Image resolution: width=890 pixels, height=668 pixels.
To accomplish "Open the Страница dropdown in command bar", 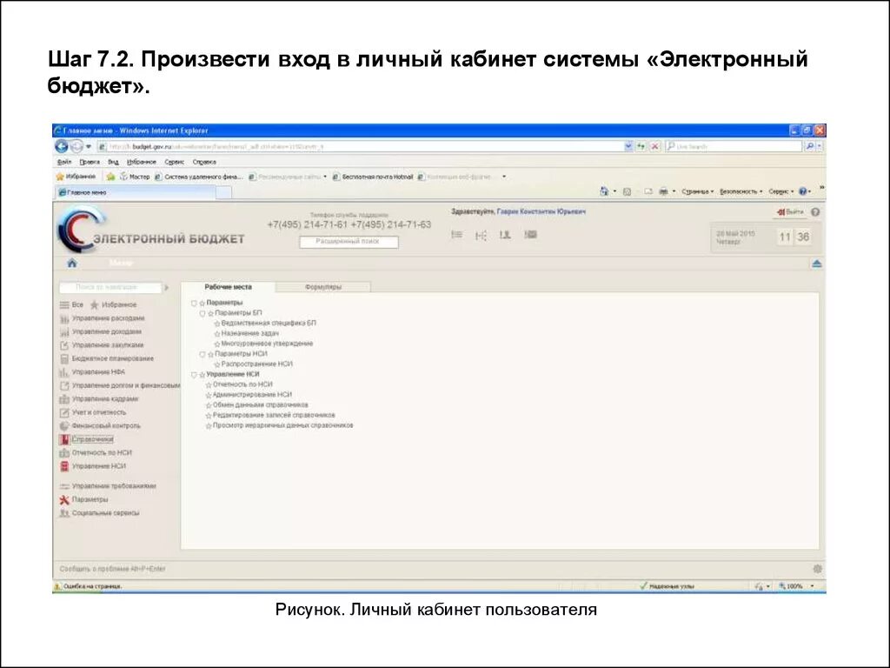I will (698, 191).
